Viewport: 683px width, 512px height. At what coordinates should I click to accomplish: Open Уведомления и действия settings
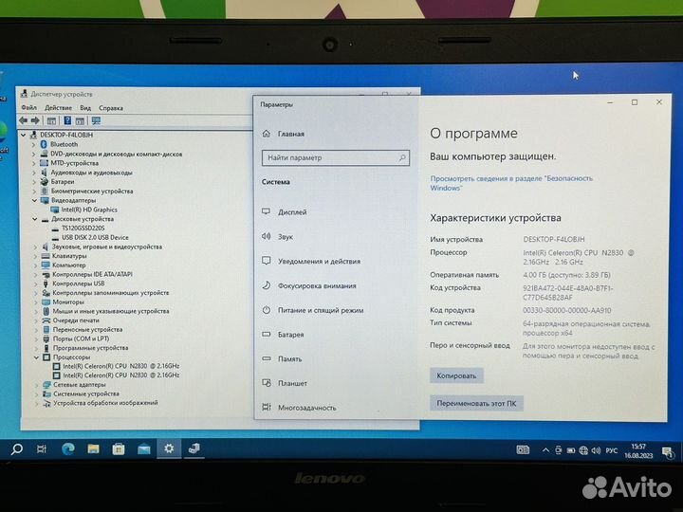(311, 262)
